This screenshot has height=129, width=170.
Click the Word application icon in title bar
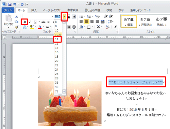point(4,4)
